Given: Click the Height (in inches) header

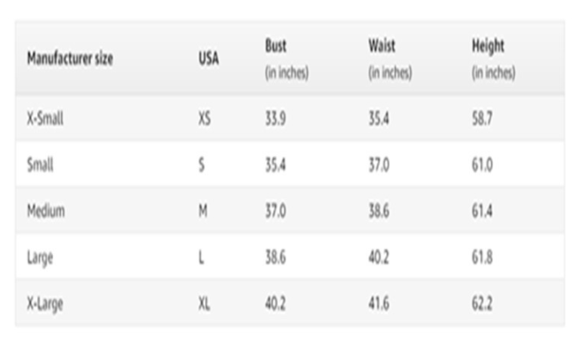Looking at the screenshot, I should pos(493,59).
